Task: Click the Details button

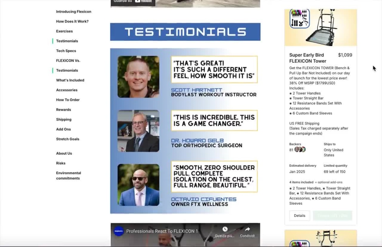Action: [x=299, y=216]
